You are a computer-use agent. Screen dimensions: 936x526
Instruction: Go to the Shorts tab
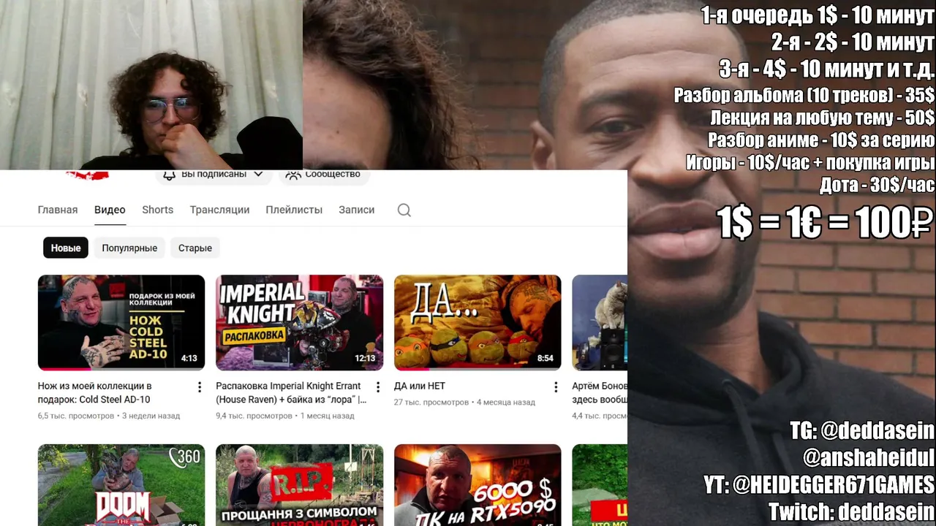click(158, 210)
